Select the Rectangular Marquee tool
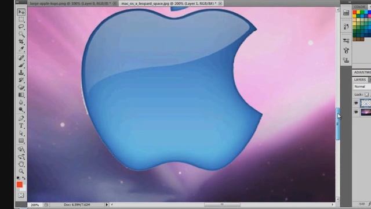 coord(21,19)
